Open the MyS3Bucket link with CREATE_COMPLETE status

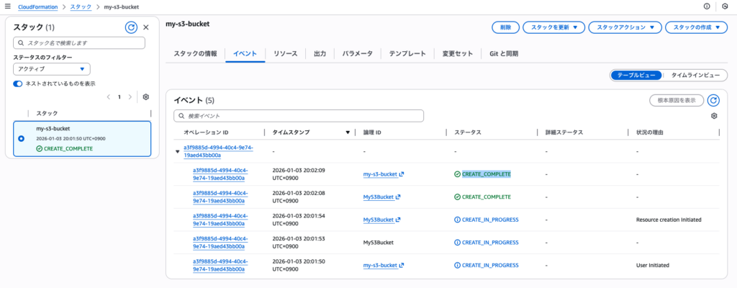(379, 197)
